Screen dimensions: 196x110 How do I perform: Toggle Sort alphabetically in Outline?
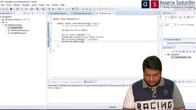tap(180, 52)
